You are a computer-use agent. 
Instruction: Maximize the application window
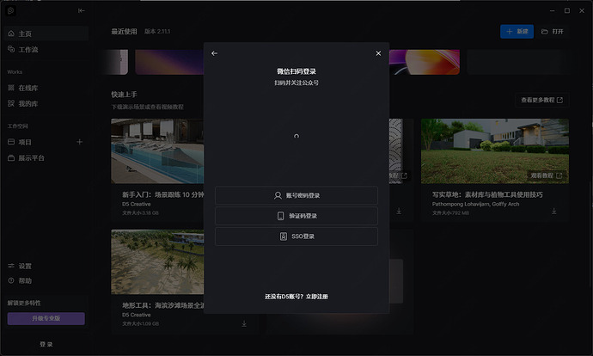tap(567, 10)
